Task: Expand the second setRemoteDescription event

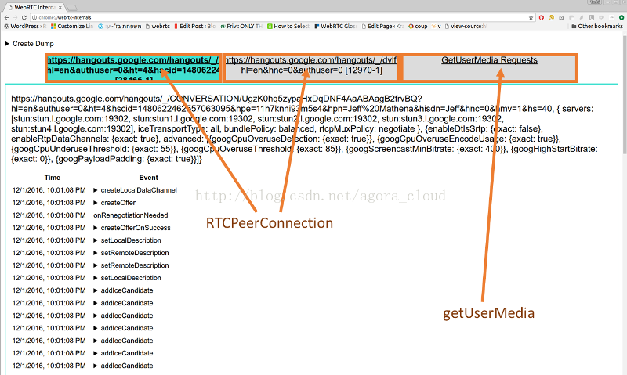Action: pyautogui.click(x=131, y=265)
